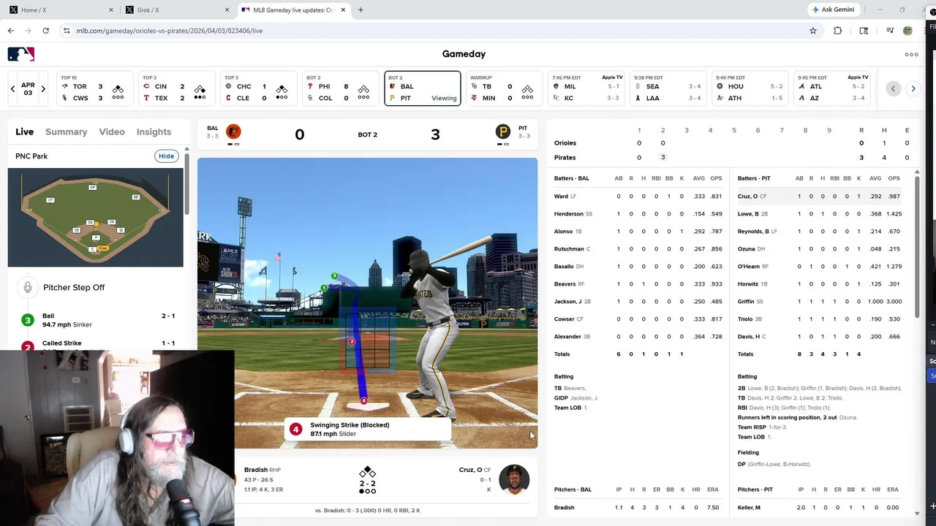Screen dimensions: 936x526
Task: Open the CHC vs CLE game card
Action: 259,88
